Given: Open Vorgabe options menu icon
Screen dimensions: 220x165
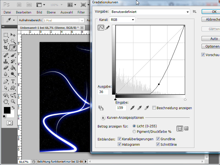Looking at the screenshot, I should click(x=195, y=12).
